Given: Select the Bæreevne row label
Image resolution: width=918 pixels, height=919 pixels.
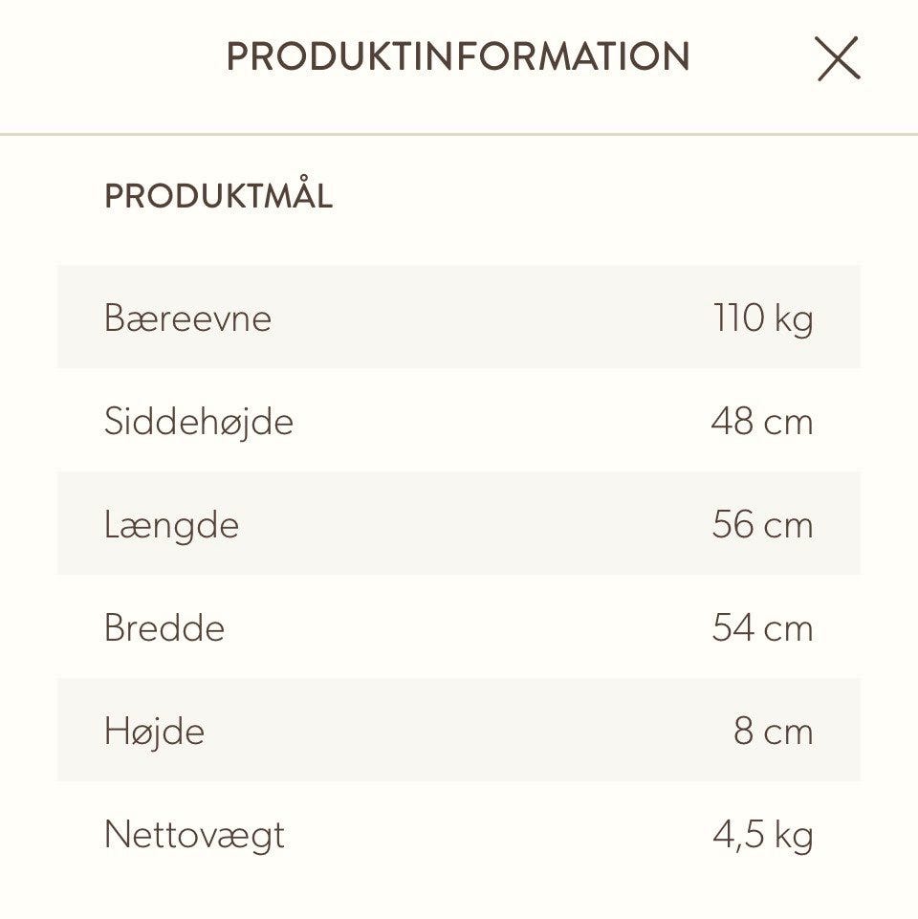Looking at the screenshot, I should pyautogui.click(x=187, y=318).
